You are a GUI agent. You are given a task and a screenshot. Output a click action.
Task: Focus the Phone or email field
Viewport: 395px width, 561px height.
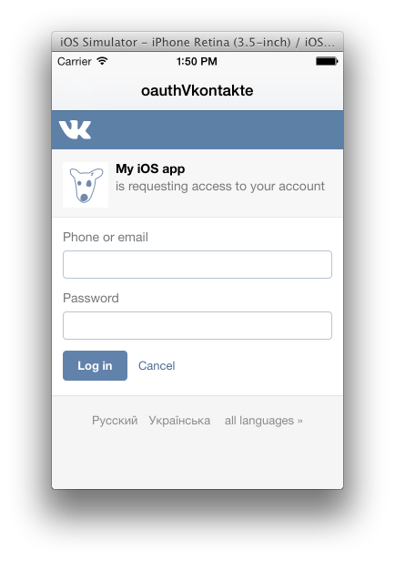[x=197, y=264]
